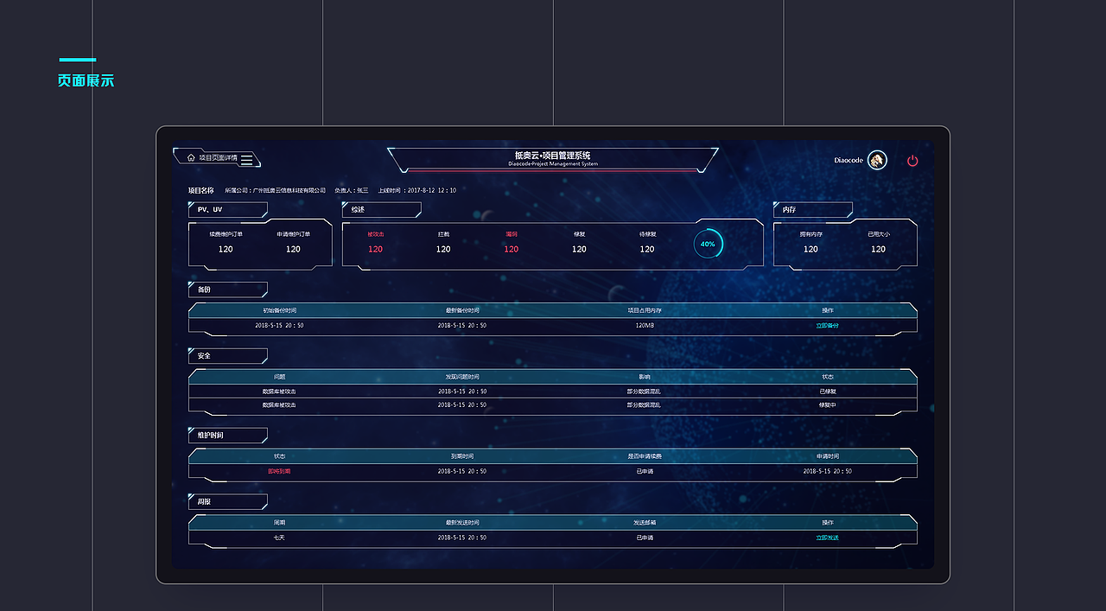The height and width of the screenshot is (611, 1106).
Task: Click the 项目占用内存 column header
Action: click(645, 310)
